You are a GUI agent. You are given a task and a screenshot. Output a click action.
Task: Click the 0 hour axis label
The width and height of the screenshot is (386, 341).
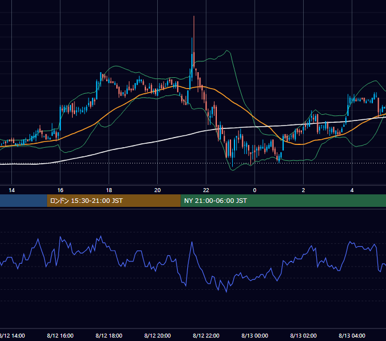tap(255, 190)
